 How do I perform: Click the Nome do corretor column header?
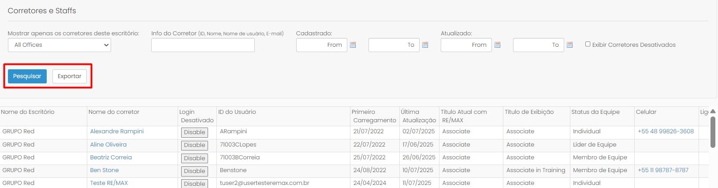point(114,112)
